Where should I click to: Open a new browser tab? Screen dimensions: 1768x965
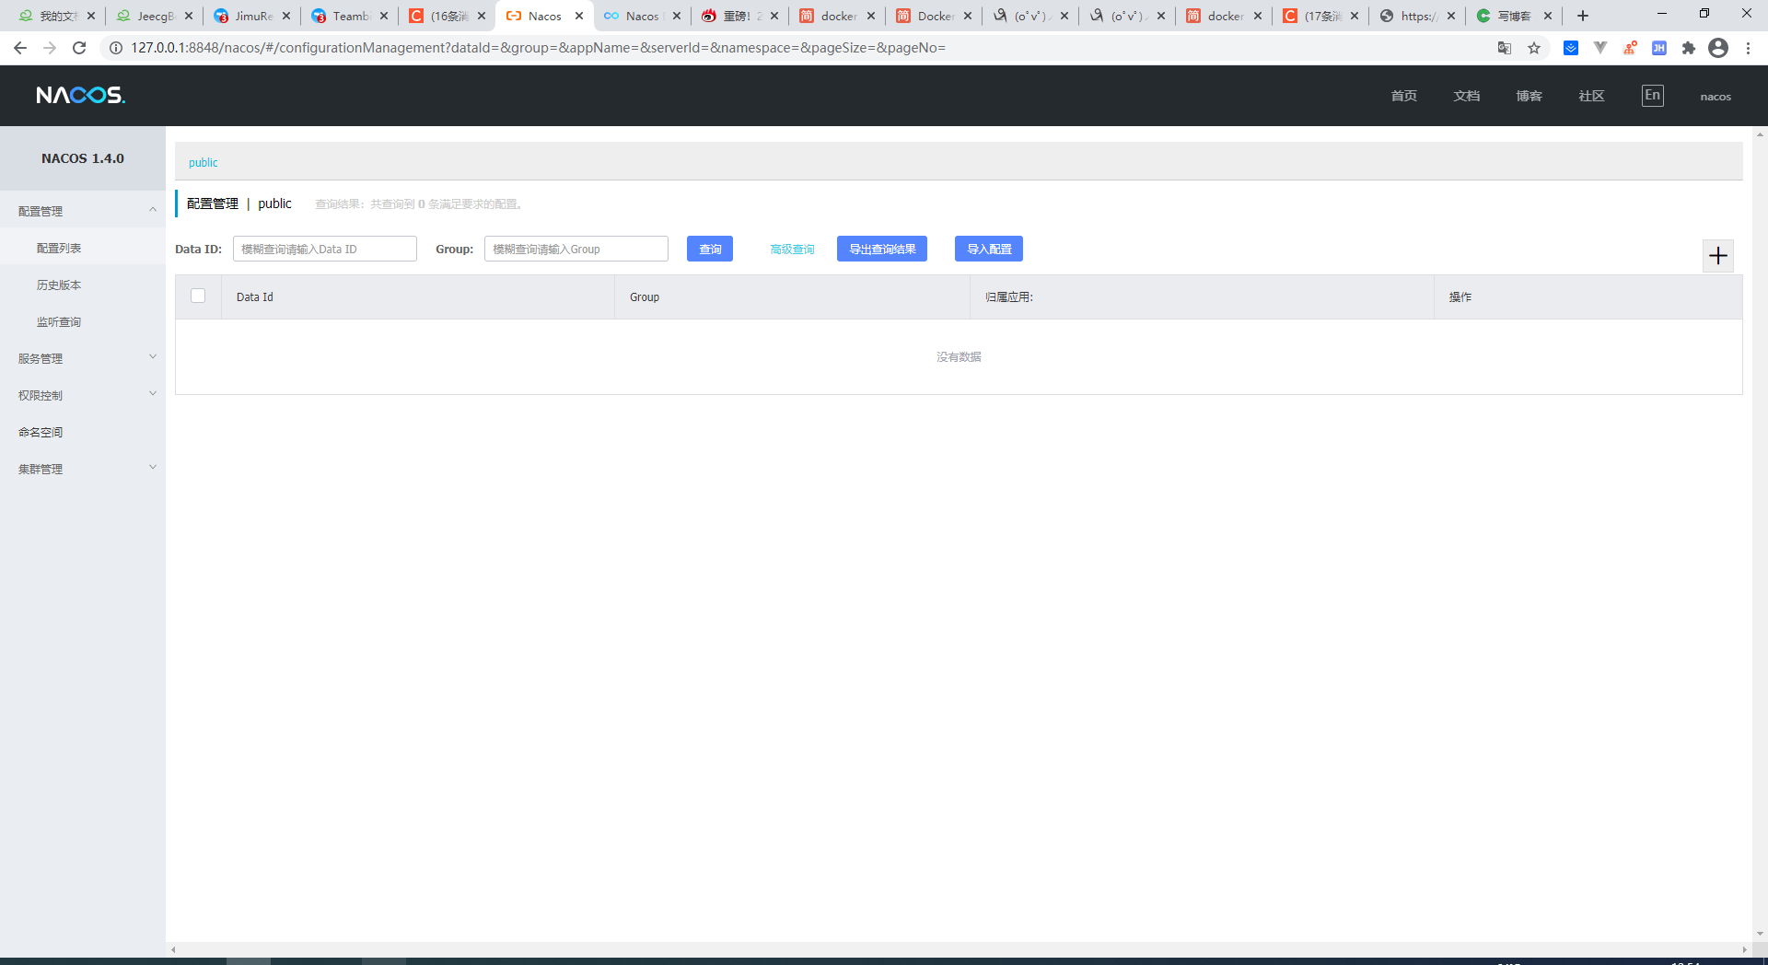(x=1583, y=16)
